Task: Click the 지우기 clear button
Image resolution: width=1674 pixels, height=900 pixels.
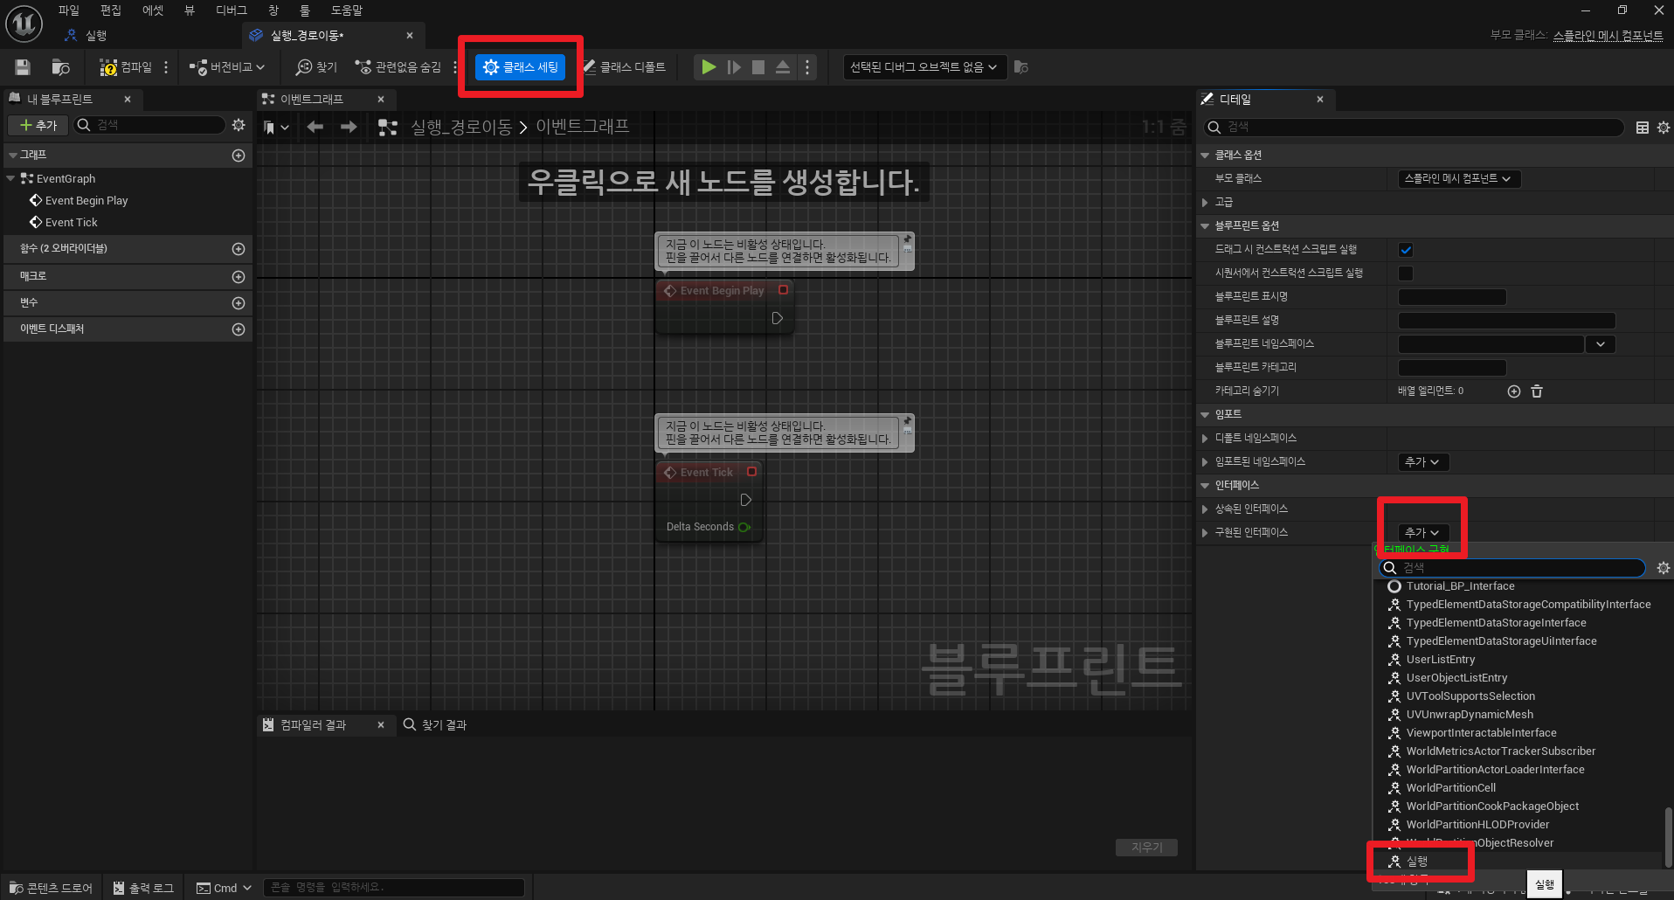Action: [1146, 847]
